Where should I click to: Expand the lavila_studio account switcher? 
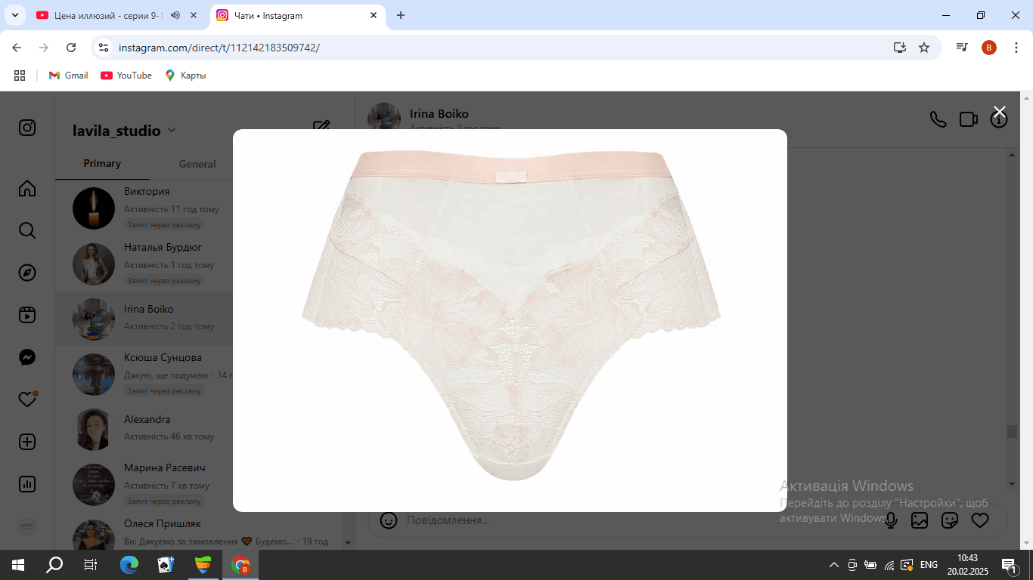tap(124, 131)
